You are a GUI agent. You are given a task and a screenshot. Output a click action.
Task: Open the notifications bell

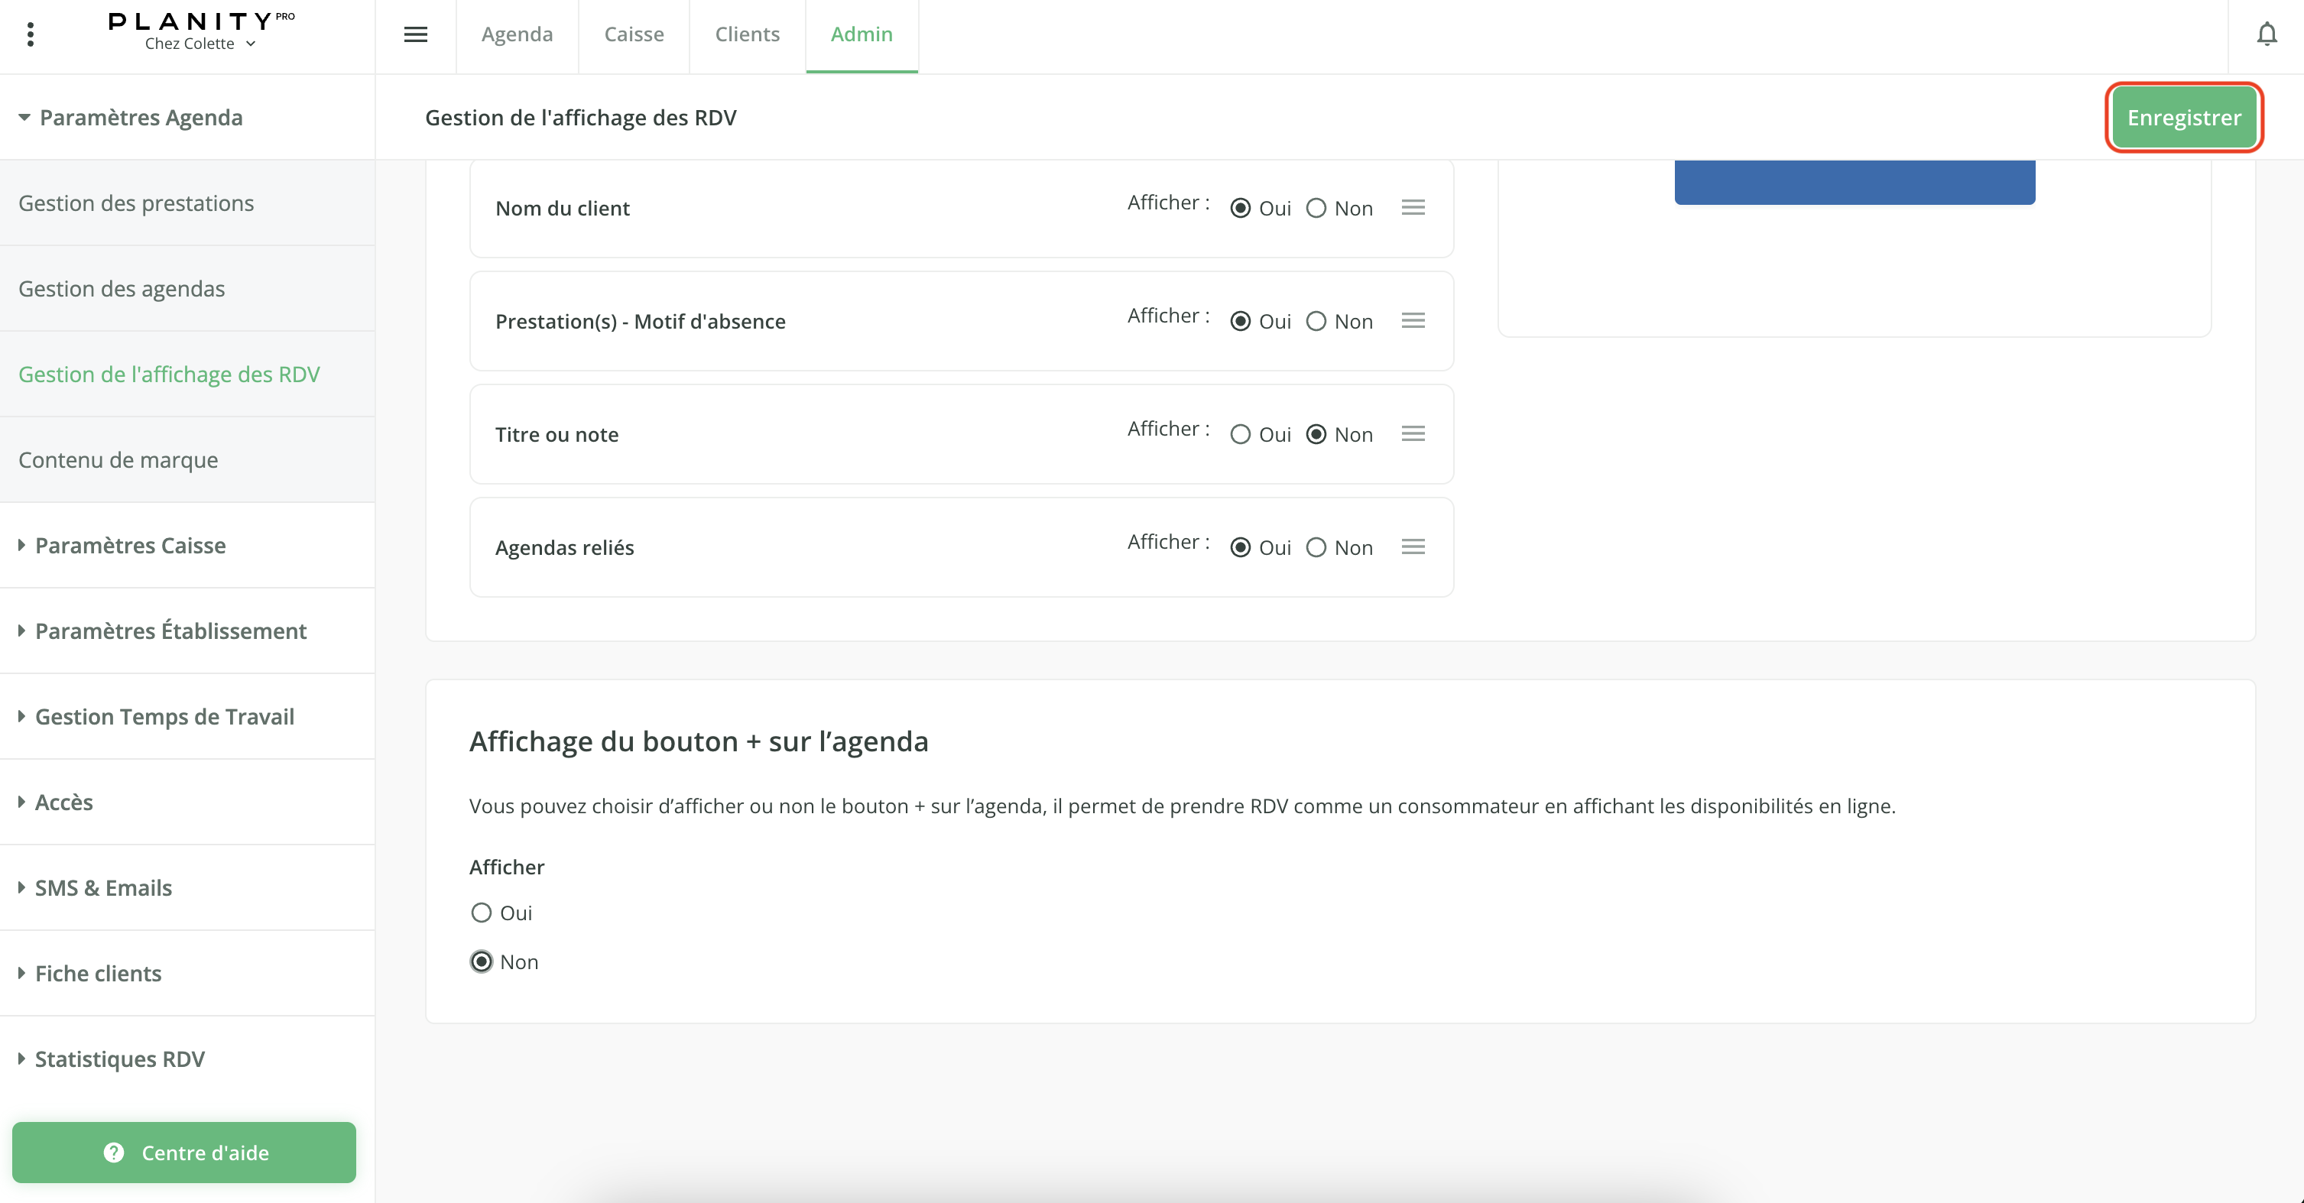coord(2266,35)
